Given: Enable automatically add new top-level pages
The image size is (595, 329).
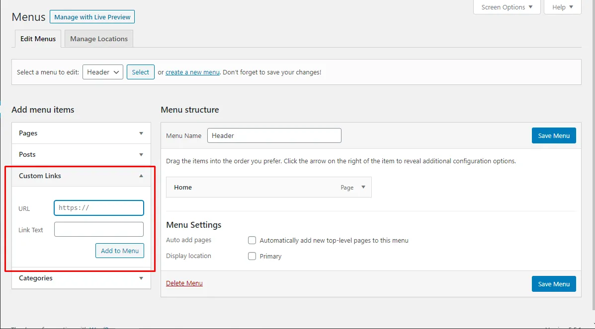Looking at the screenshot, I should (252, 240).
